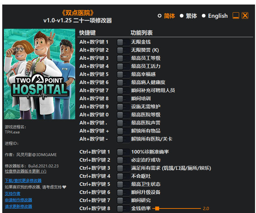Select English language radio button
The width and height of the screenshot is (256, 213).
point(204,16)
